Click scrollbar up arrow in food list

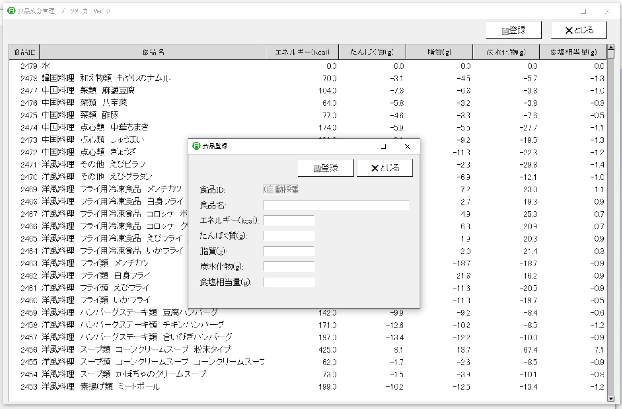[x=610, y=48]
